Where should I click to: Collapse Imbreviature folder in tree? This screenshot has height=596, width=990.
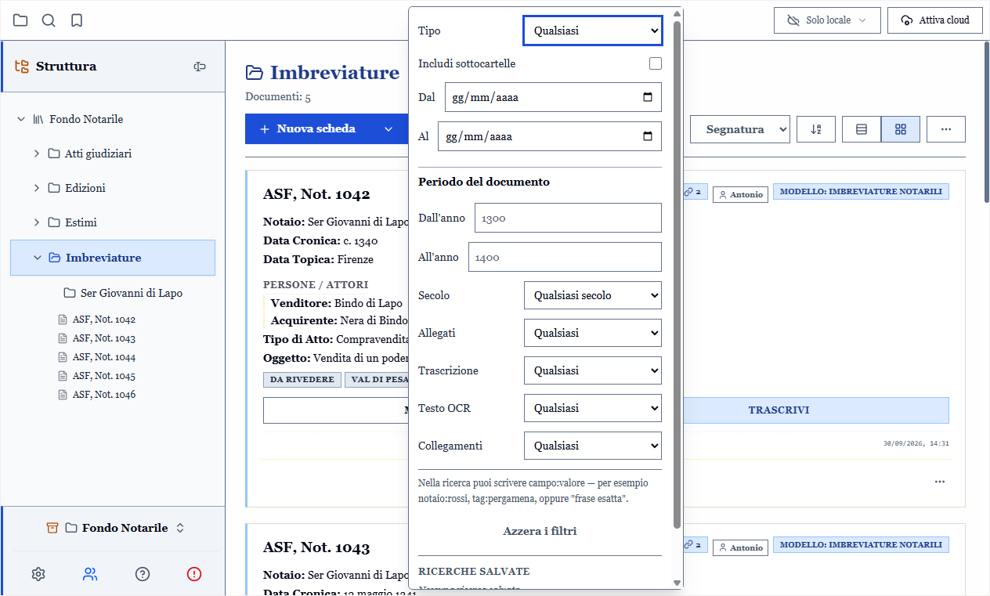tap(37, 258)
